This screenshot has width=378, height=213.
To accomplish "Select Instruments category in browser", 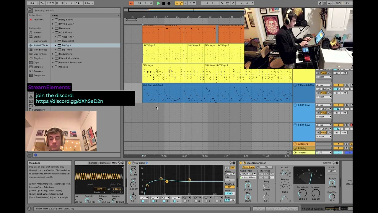I will 40,41.
